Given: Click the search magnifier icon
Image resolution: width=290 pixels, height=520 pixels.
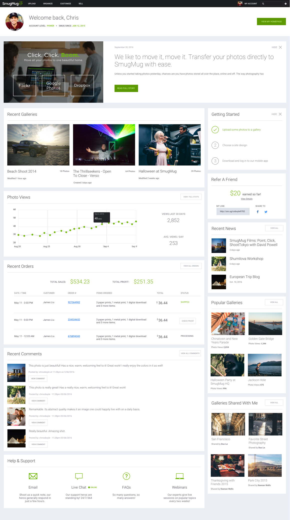Looking at the screenshot, I should coord(263,4).
